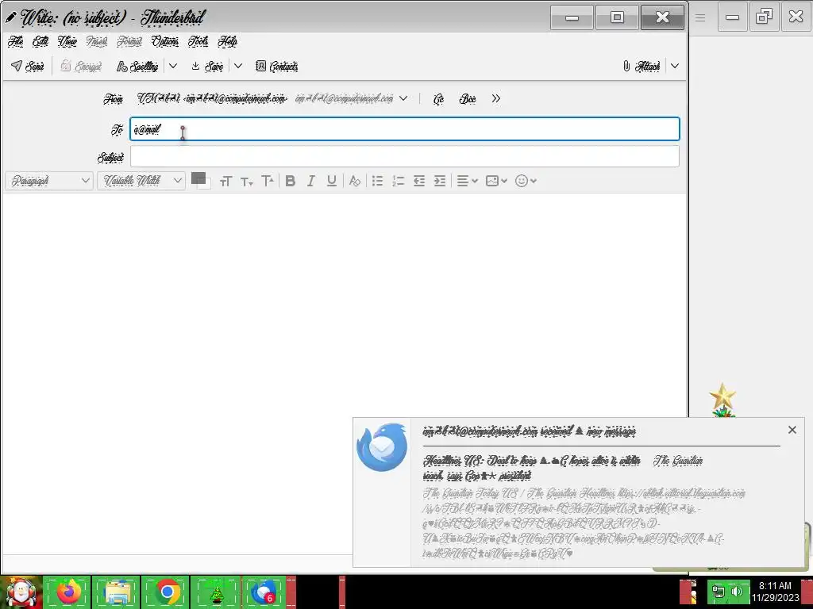Run the Spelling check
This screenshot has height=609, width=813.
tap(137, 67)
